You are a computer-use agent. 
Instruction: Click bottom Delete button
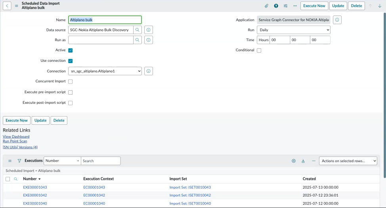[59, 120]
